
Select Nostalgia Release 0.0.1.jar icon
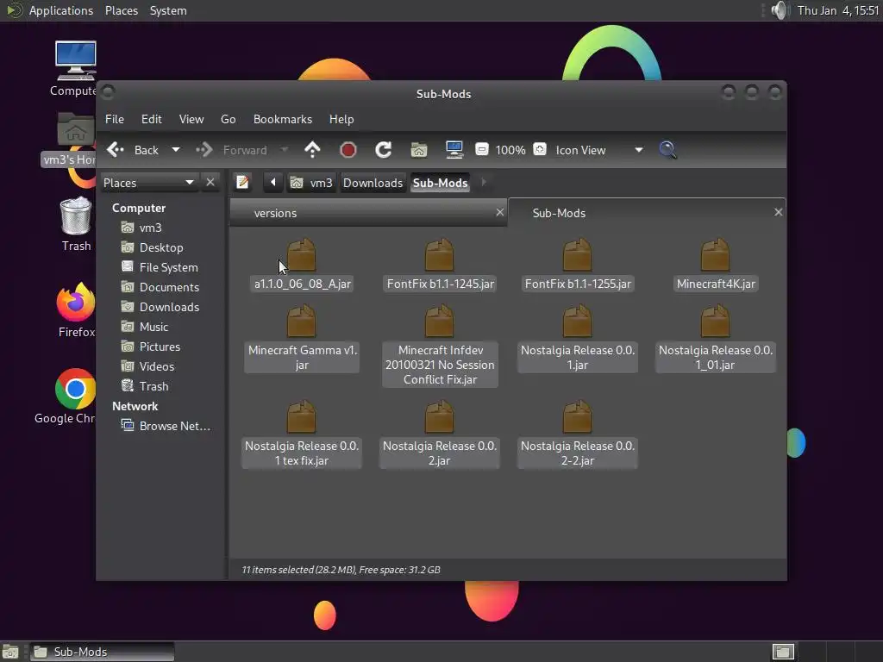[577, 322]
